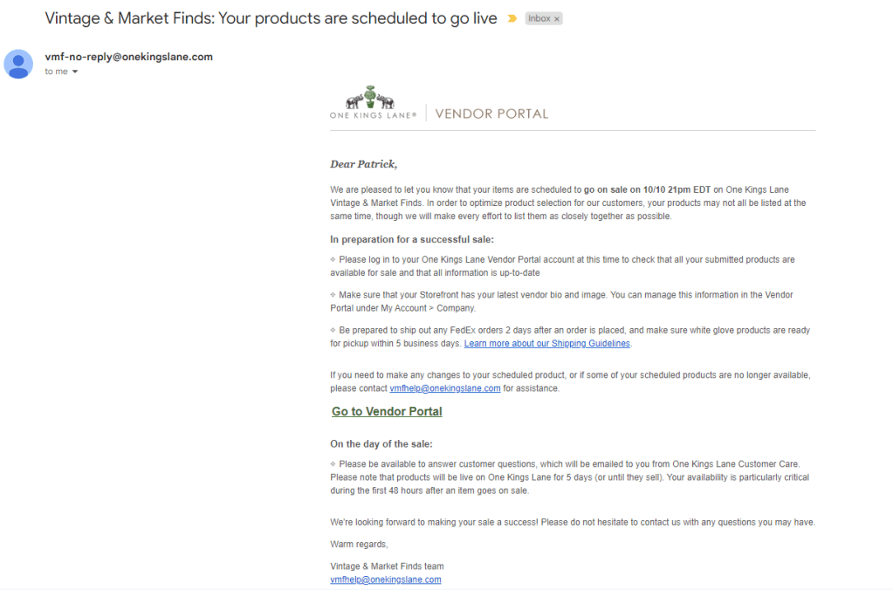
Task: Click the sender's profile avatar
Action: pyautogui.click(x=18, y=64)
